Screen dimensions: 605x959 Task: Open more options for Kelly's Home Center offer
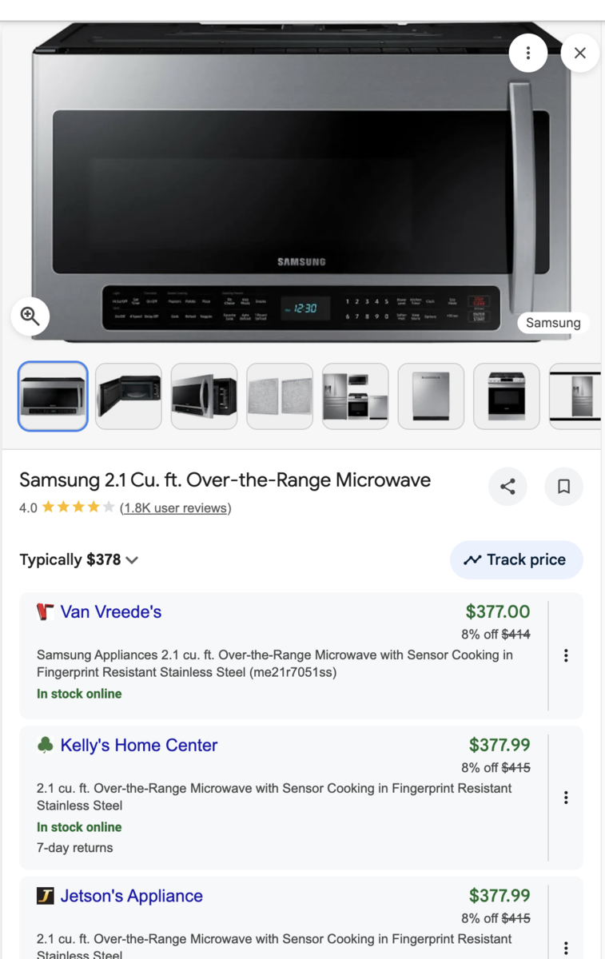coord(566,797)
